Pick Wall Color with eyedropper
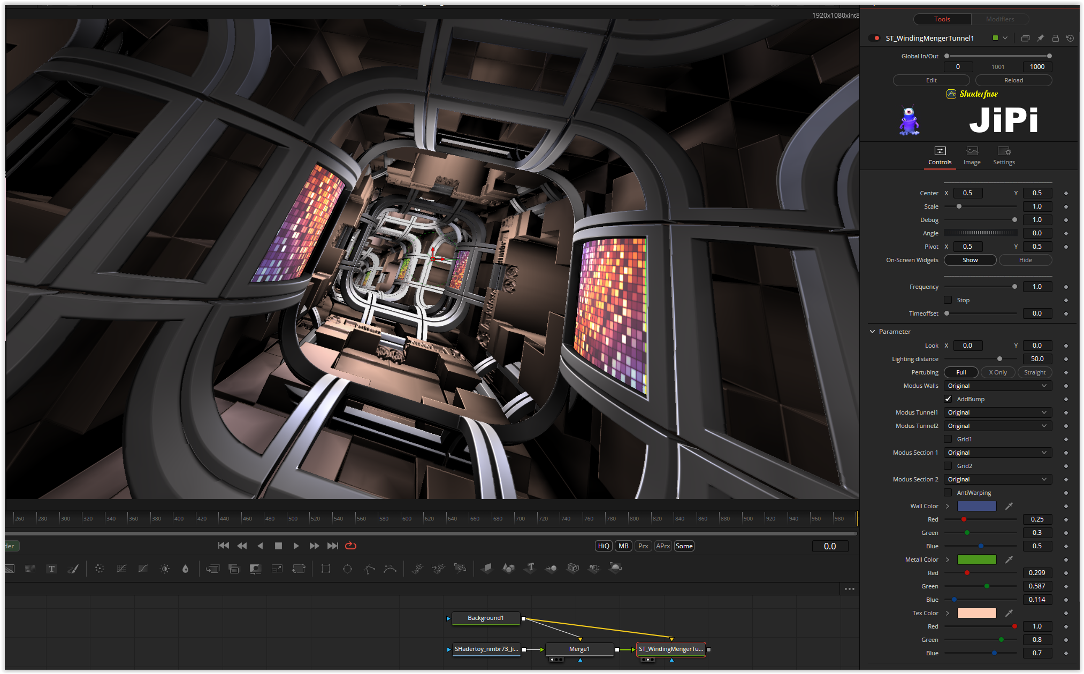 click(x=1009, y=506)
